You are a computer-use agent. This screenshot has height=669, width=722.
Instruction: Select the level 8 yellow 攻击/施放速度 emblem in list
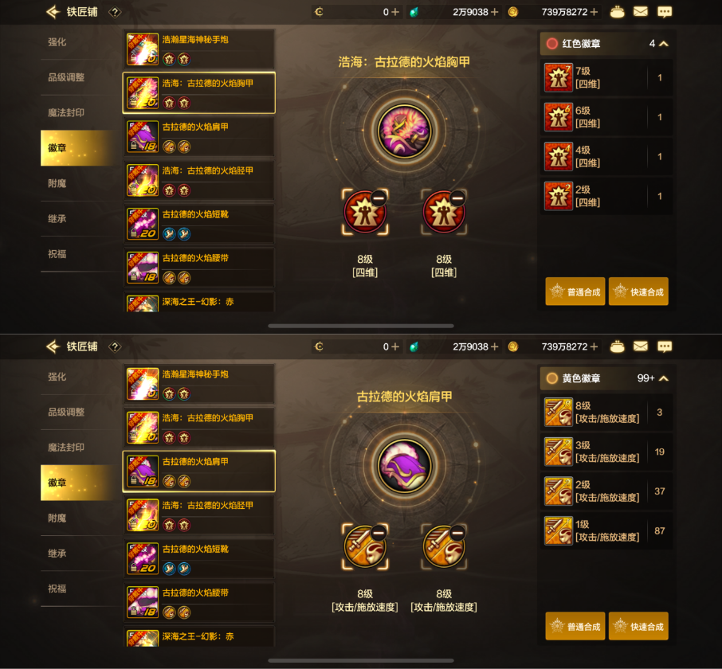(x=606, y=413)
